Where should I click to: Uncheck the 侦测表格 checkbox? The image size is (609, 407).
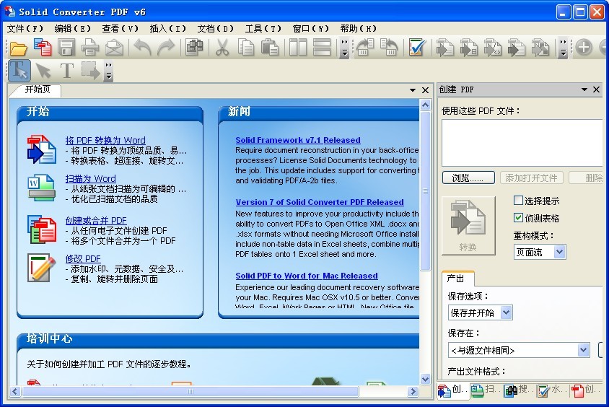pyautogui.click(x=518, y=218)
